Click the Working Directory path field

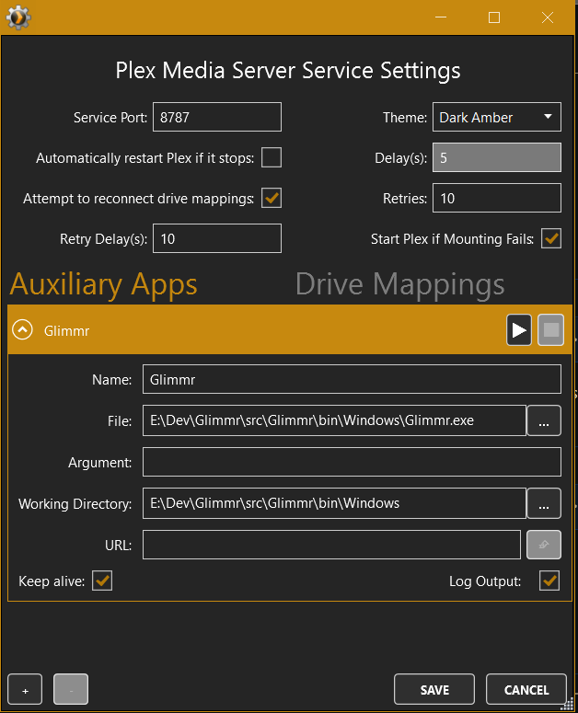pos(334,503)
